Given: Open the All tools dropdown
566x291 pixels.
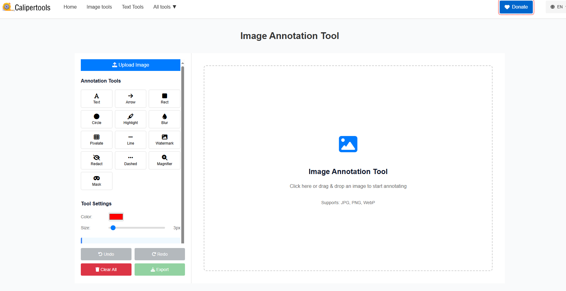Looking at the screenshot, I should (x=165, y=7).
